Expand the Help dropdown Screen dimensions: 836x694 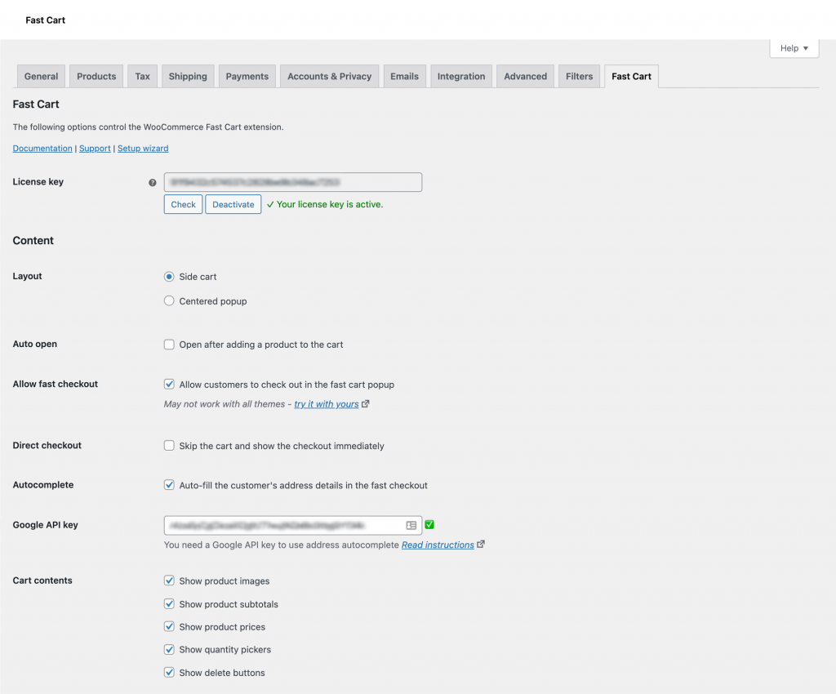(x=794, y=48)
